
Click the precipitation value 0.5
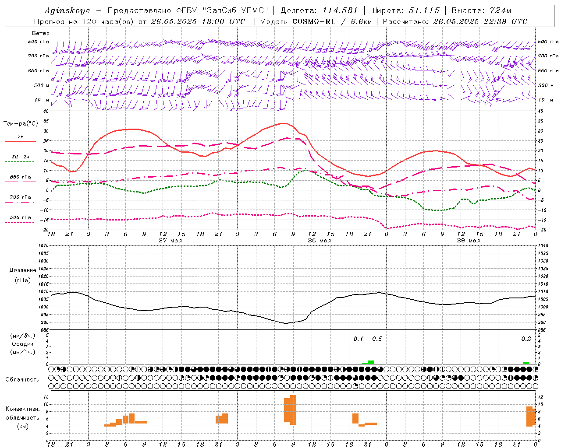377,339
